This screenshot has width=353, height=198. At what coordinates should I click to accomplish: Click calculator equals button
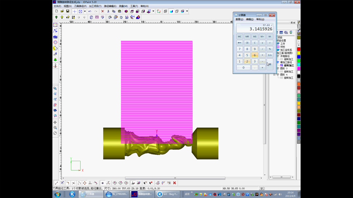[270, 64]
